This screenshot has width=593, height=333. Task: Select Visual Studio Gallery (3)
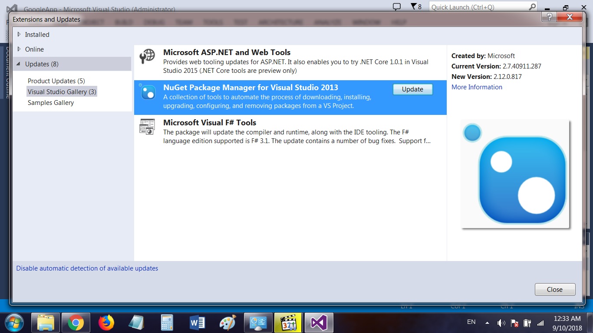[x=62, y=91]
